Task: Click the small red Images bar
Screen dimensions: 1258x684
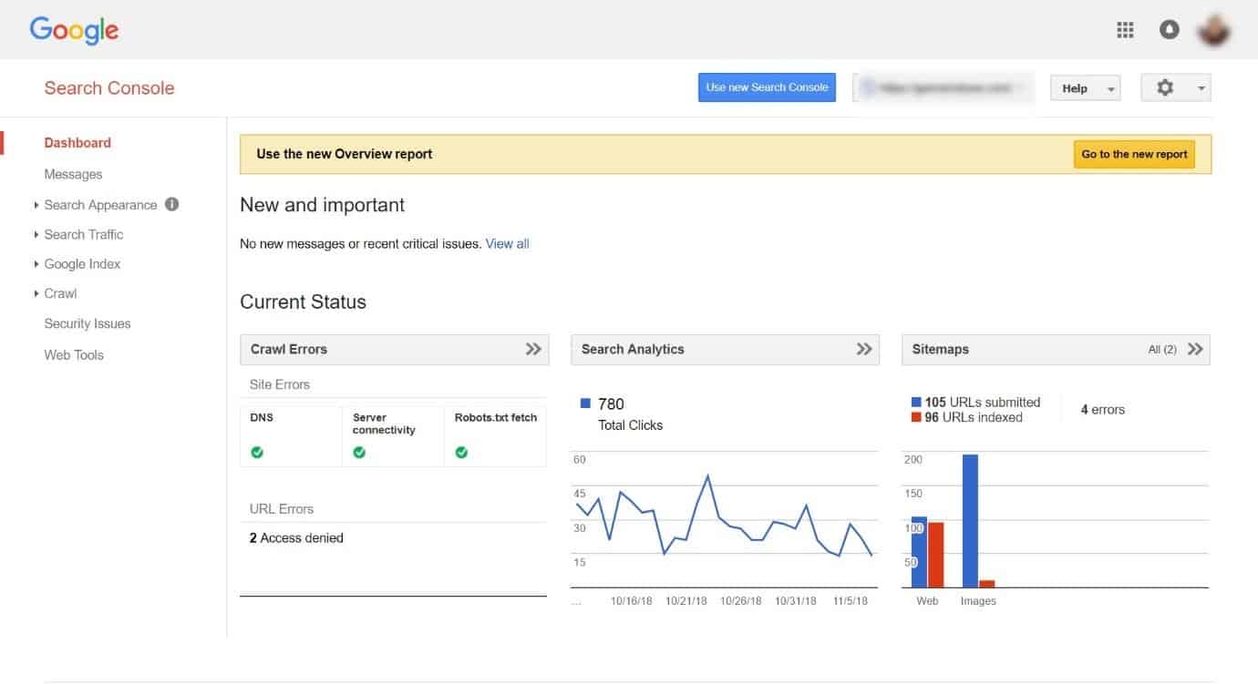Action: [x=987, y=584]
